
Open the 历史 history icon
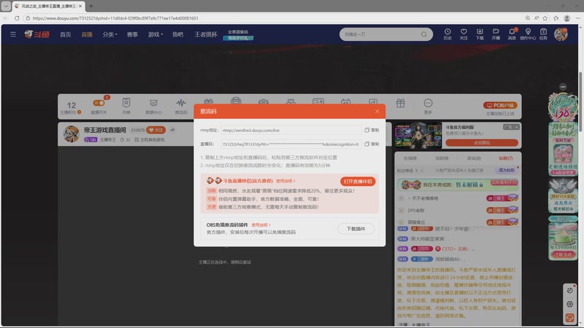pyautogui.click(x=447, y=34)
